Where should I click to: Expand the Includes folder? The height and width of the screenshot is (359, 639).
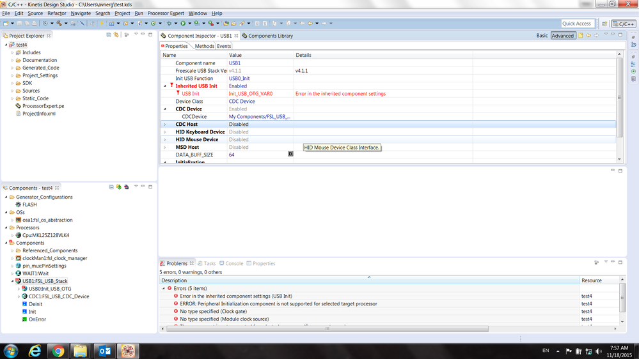coord(12,52)
